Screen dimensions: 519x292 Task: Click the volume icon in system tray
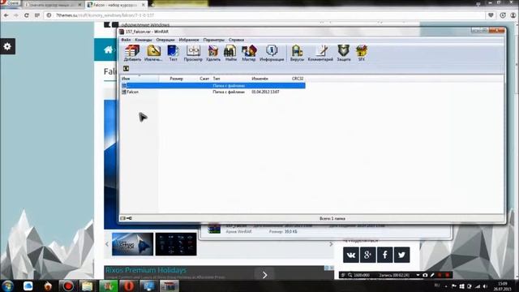coord(485,286)
